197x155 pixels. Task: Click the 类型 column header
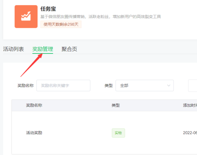pyautogui.click(x=116, y=105)
